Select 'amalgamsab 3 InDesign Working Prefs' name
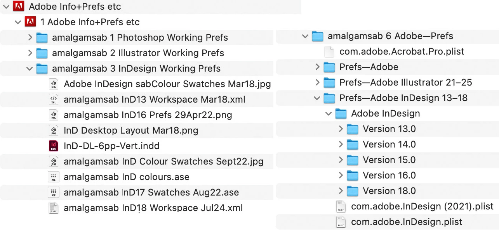Viewport: 499px width, 230px height. [x=136, y=69]
